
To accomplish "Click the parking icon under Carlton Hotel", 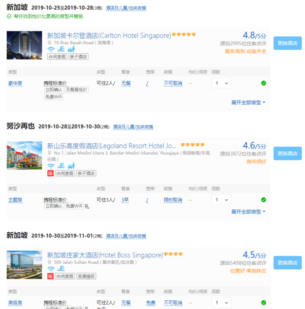I will pos(71,49).
